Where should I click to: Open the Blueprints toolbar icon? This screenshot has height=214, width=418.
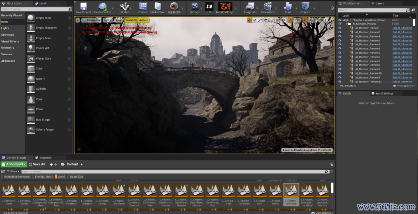point(249,8)
